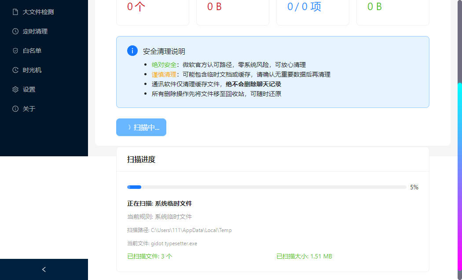Viewport: 462px width, 280px height.
Task: Click the blue 扫描中 scanning button
Action: (x=141, y=127)
